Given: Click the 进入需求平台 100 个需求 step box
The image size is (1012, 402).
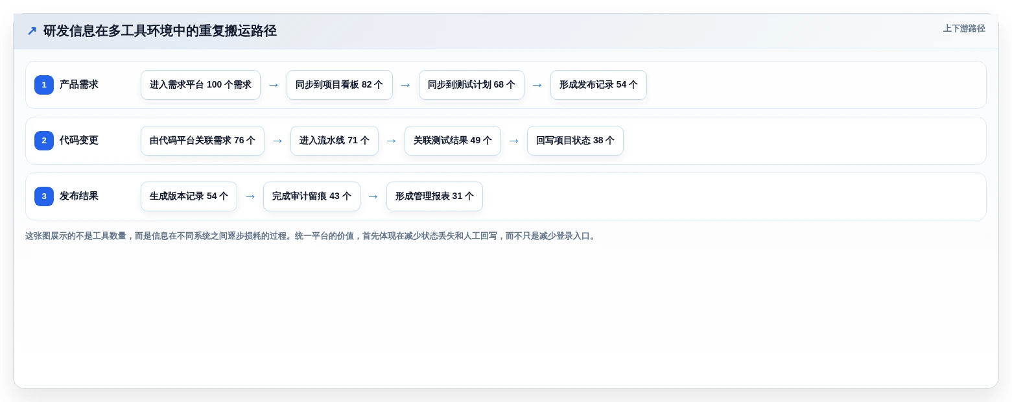Looking at the screenshot, I should [200, 85].
